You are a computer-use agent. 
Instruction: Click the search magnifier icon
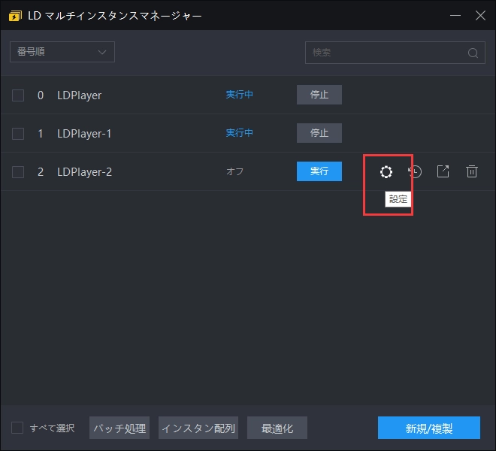pyautogui.click(x=473, y=53)
